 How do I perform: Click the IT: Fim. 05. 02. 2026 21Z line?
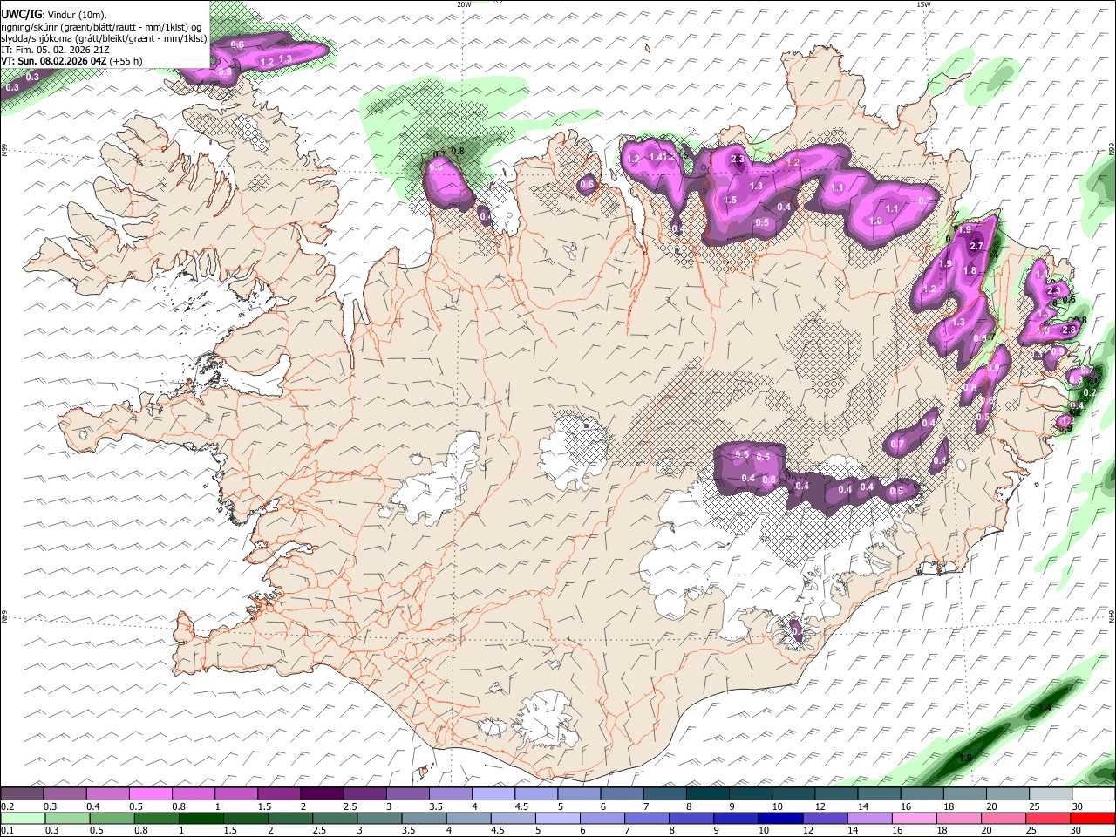(55, 50)
